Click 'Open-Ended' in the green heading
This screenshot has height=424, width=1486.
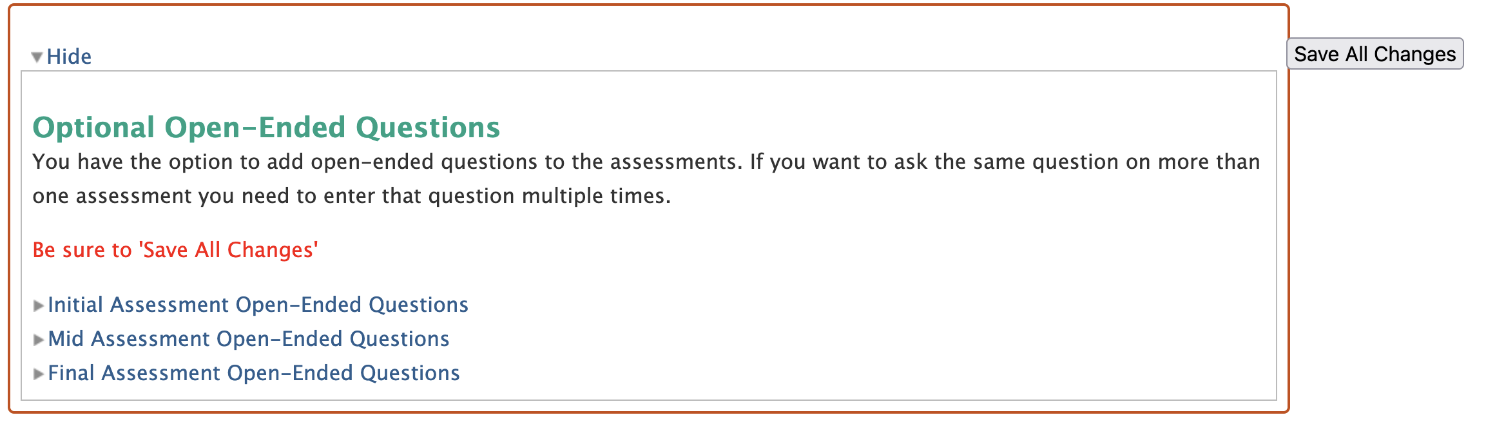coord(255,128)
